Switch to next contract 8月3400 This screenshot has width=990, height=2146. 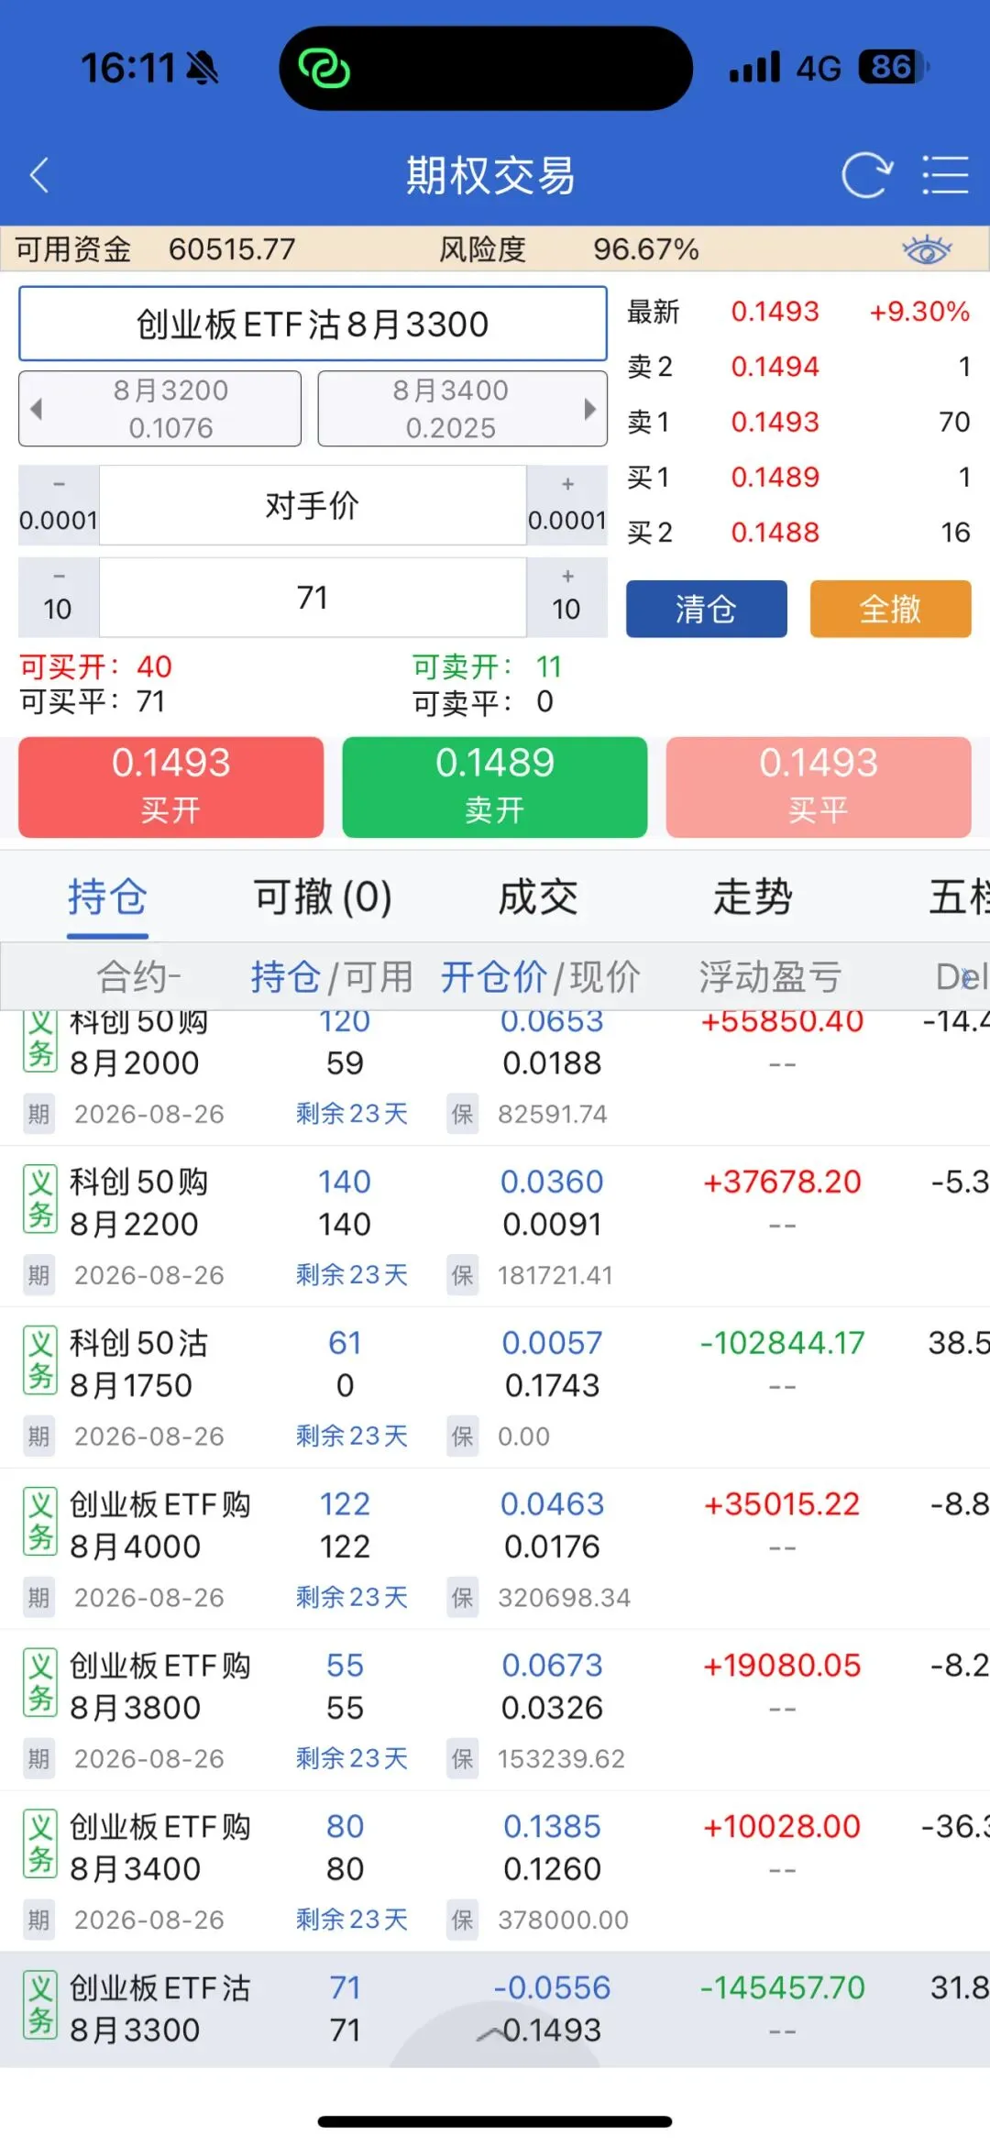click(x=462, y=409)
